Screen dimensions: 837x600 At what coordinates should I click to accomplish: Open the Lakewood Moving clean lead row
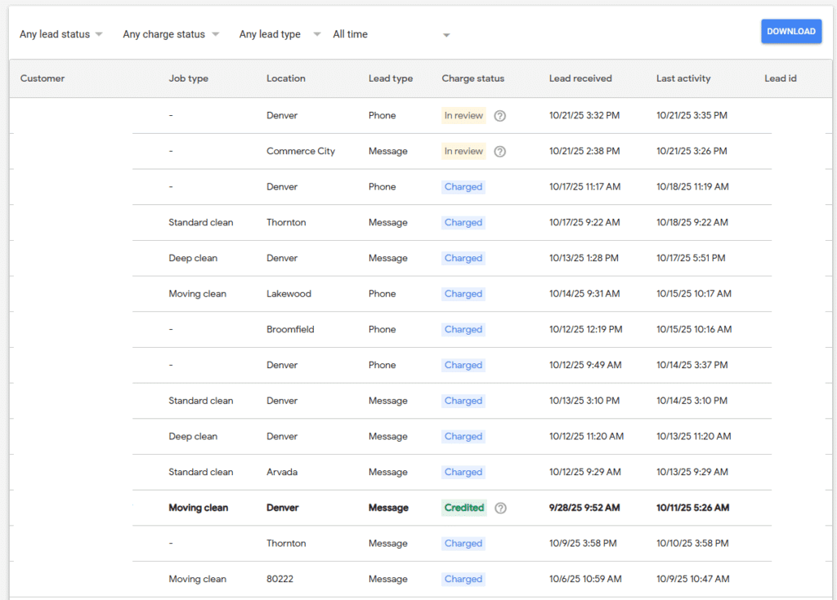tap(288, 294)
